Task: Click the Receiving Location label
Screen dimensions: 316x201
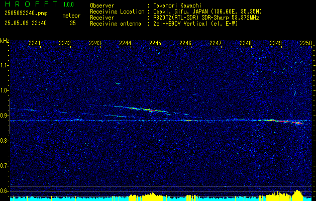Action: [x=117, y=12]
